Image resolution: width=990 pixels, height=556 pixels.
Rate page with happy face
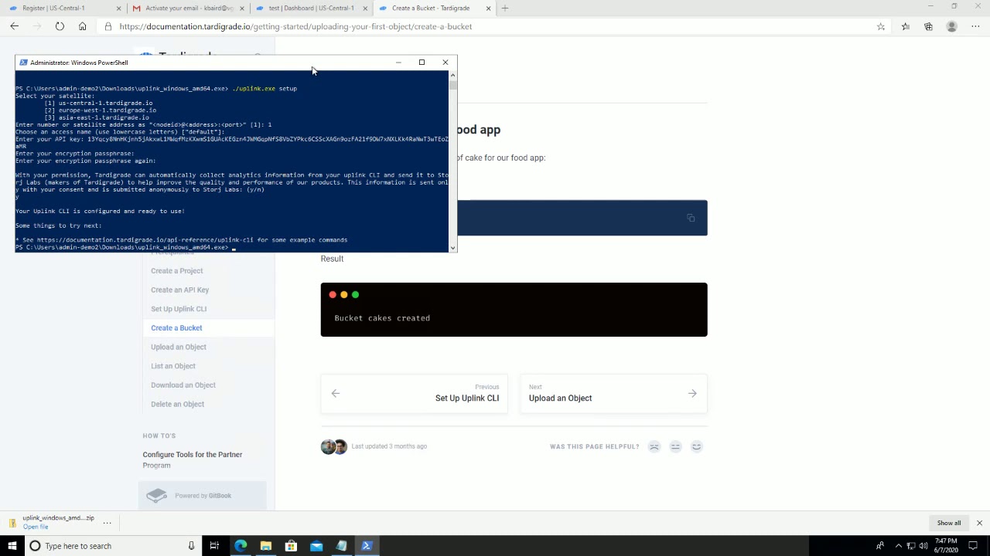(x=696, y=446)
